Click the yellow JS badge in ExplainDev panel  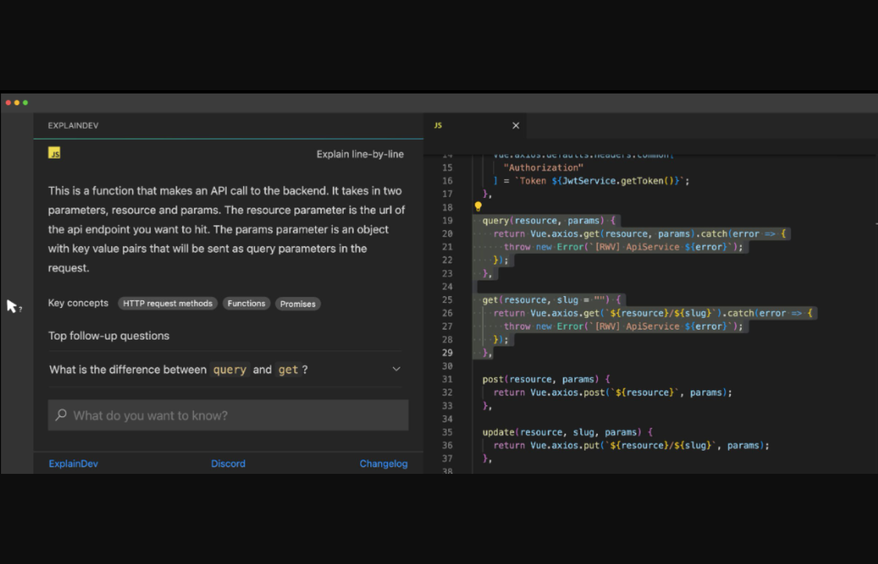(x=54, y=153)
